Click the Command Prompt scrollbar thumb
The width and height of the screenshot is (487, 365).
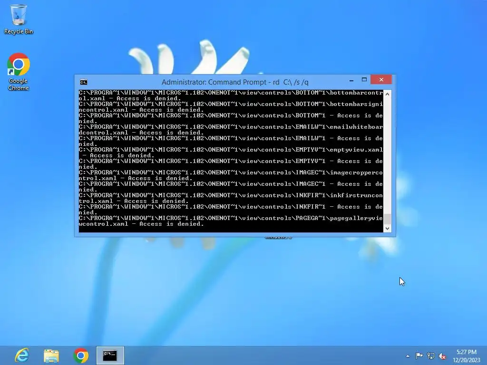pos(387,219)
